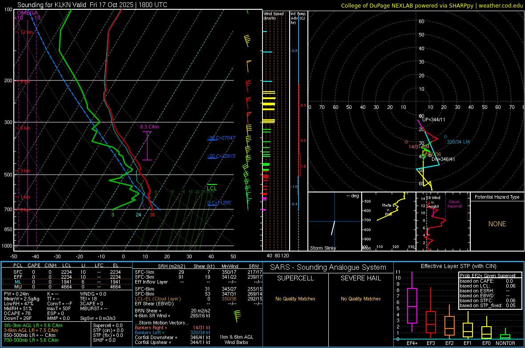525x348 pixels.
Task: Select the highlighted "ML" parcel row
Action: tap(67, 282)
